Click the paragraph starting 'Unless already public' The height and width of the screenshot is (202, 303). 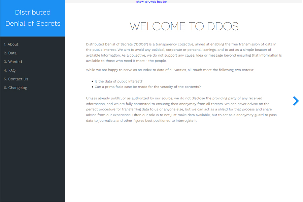(182, 109)
